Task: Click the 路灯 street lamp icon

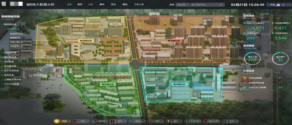Action: click(168, 121)
